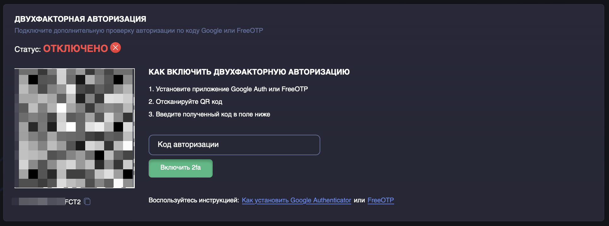
Task: Open the Как установить Google Authenticator instruction link
Action: tap(296, 200)
